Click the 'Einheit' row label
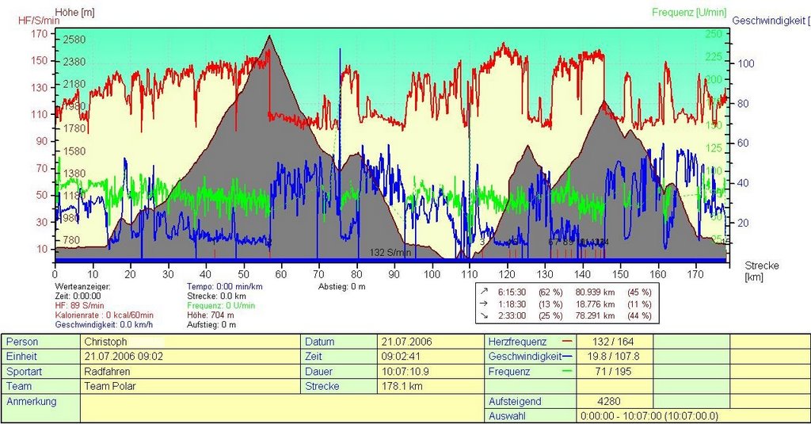 point(21,356)
